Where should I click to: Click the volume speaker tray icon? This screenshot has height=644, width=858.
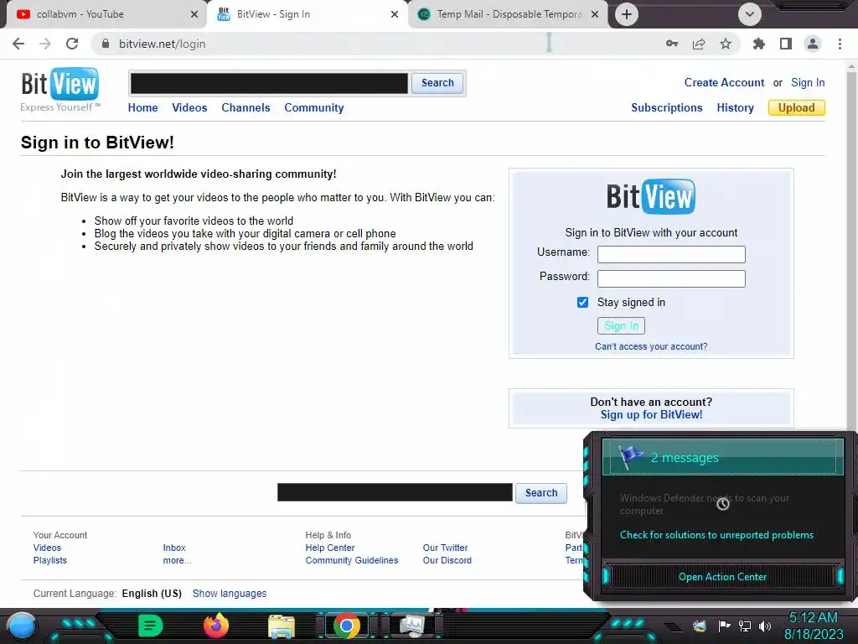pos(765,626)
